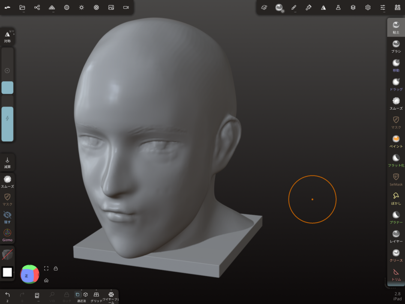Open the rightmost top bar menu icon
This screenshot has width=405, height=304.
pos(397,8)
